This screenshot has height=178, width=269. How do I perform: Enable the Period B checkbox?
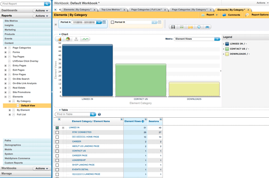point(113,22)
